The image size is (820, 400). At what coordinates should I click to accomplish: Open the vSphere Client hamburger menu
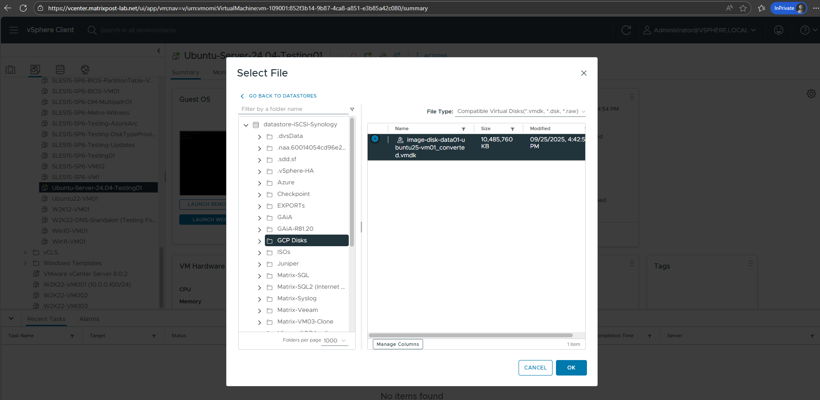14,30
